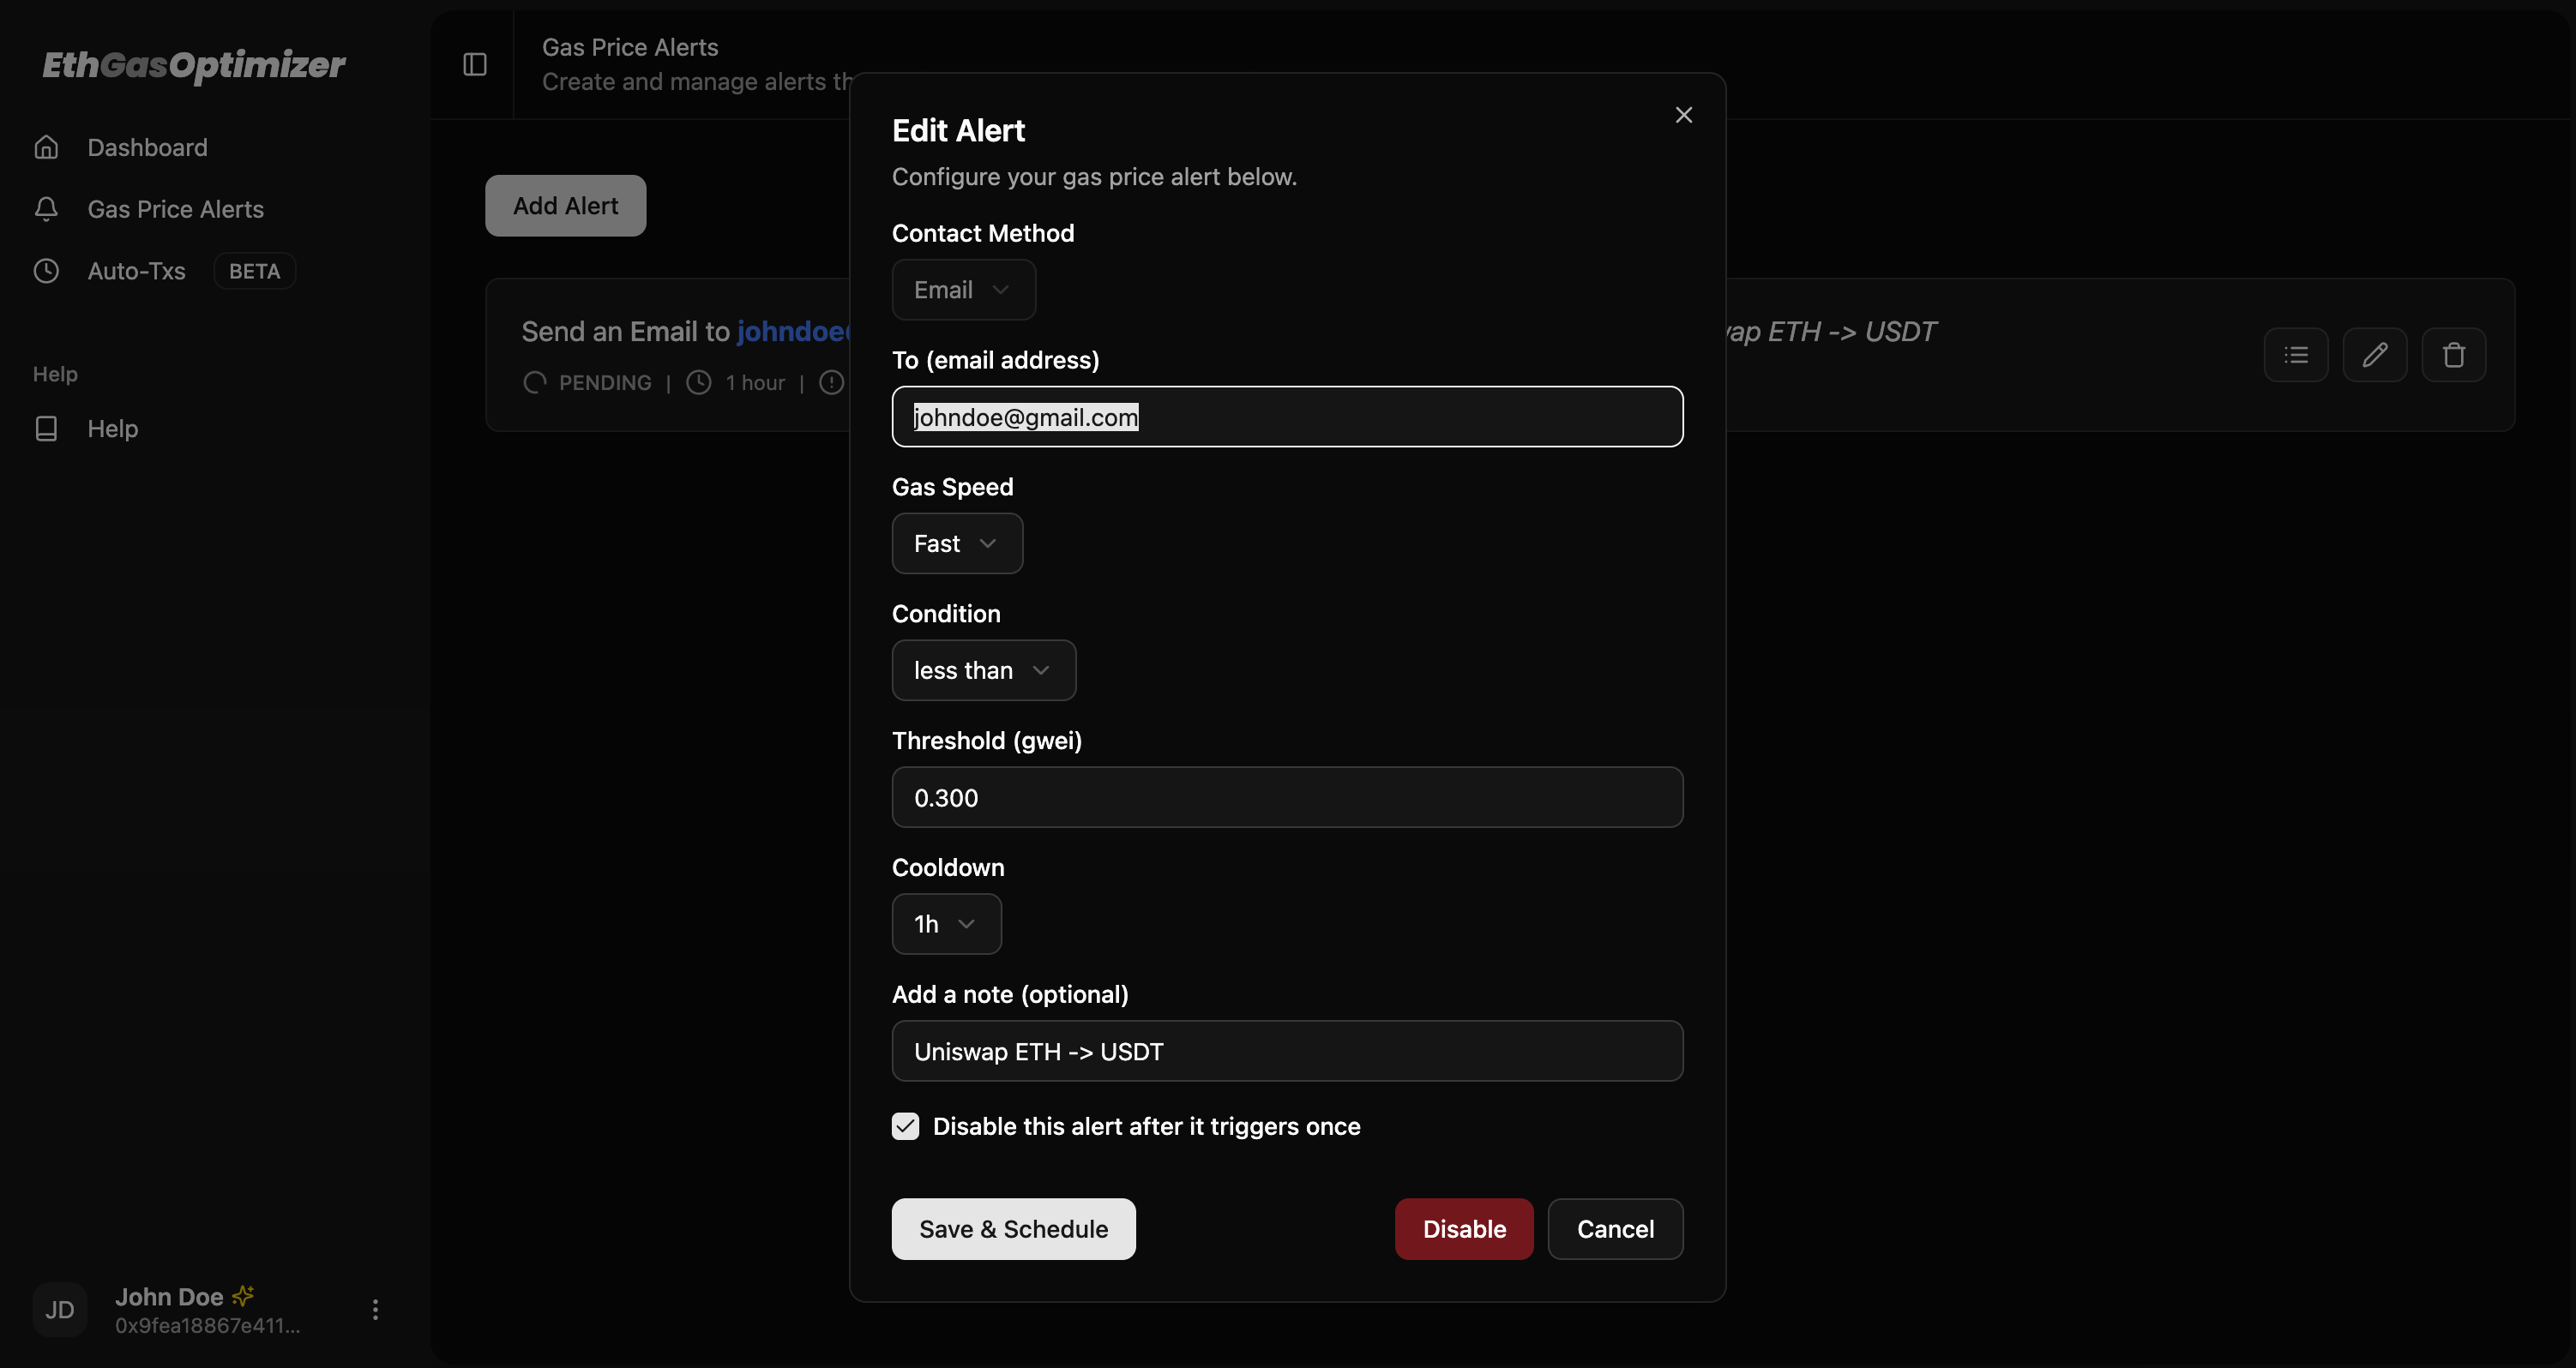Click the PENDING status spinner
Viewport: 2576px width, 1368px height.
tap(534, 381)
